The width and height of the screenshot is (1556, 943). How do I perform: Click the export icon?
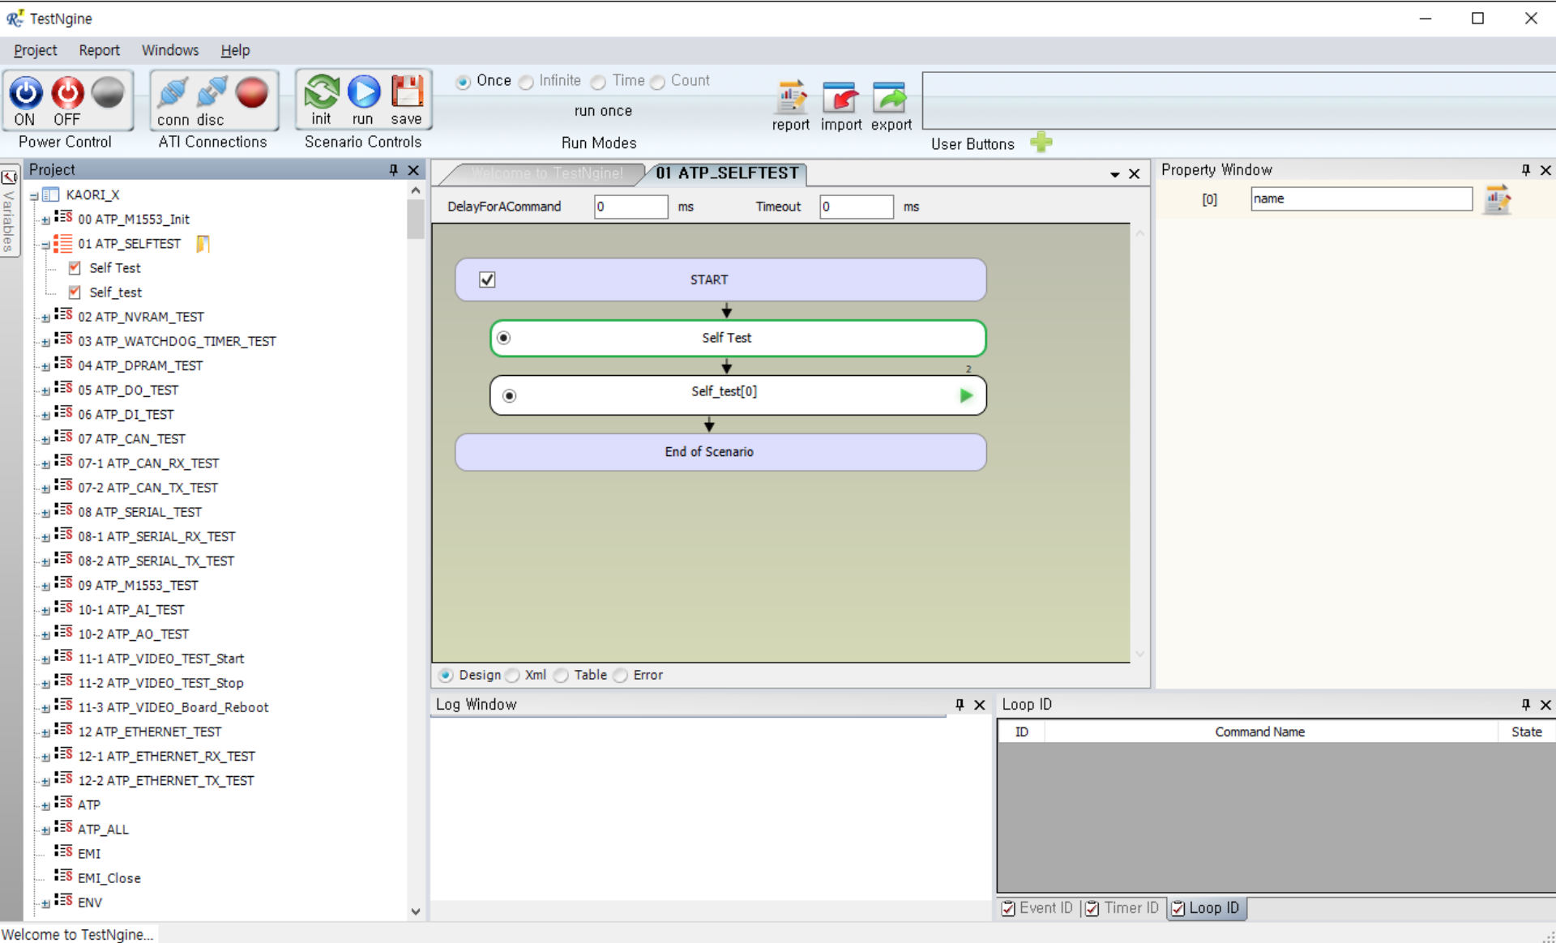click(x=890, y=98)
